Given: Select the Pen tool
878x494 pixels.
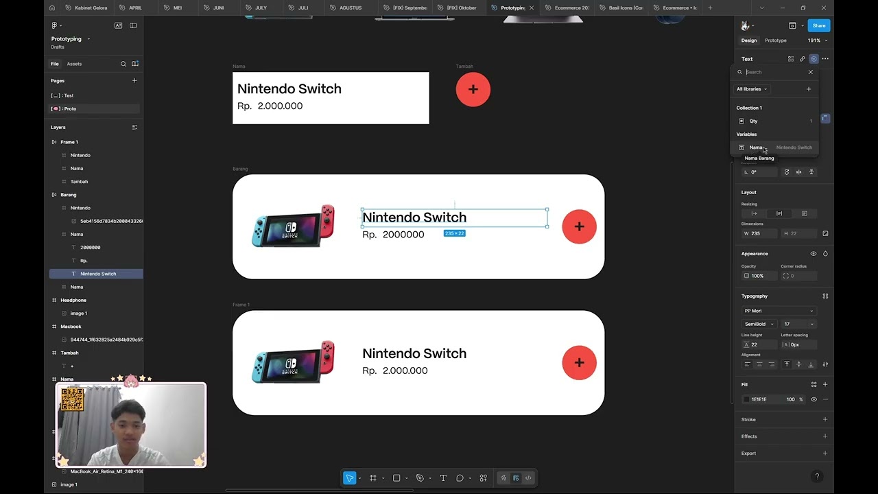Looking at the screenshot, I should pyautogui.click(x=420, y=478).
